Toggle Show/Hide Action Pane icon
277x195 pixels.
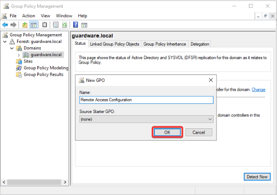(84, 25)
